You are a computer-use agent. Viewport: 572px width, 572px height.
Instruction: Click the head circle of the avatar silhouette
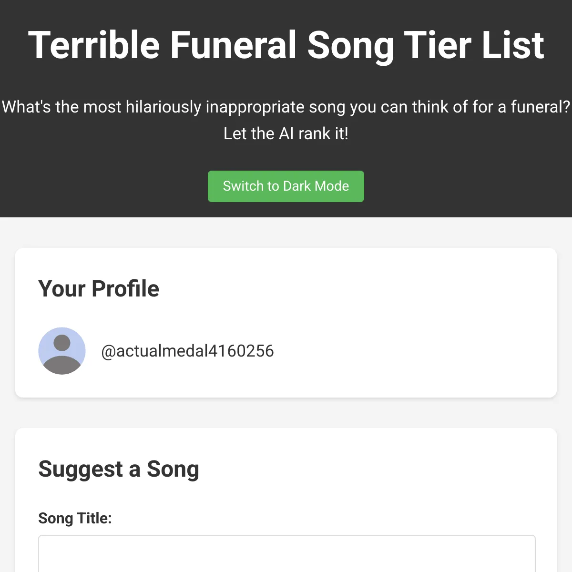point(62,343)
